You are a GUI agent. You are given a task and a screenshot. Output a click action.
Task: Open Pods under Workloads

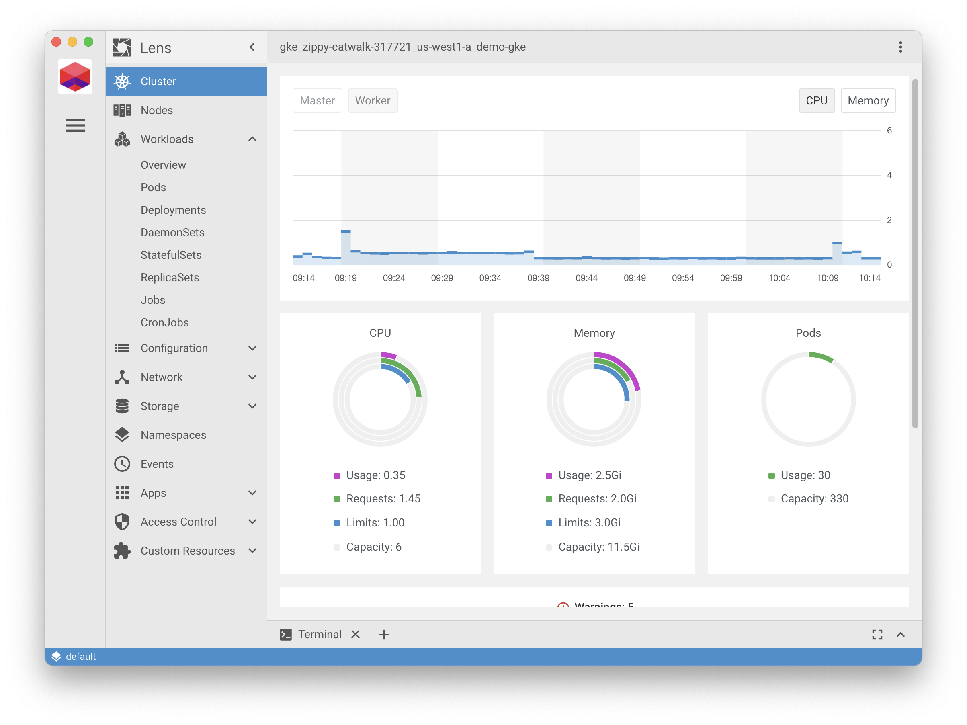(153, 187)
